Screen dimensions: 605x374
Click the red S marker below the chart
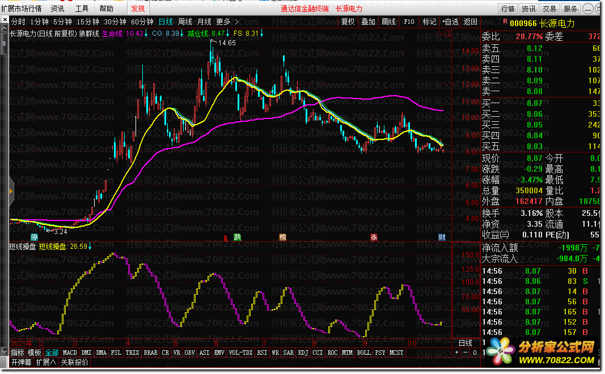(x=226, y=238)
